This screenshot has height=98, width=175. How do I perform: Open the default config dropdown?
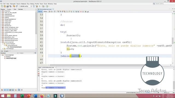(x=26, y=6)
